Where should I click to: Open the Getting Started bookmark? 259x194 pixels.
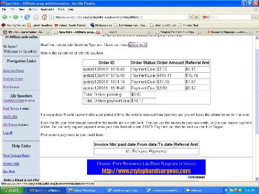pyautogui.click(x=13, y=25)
